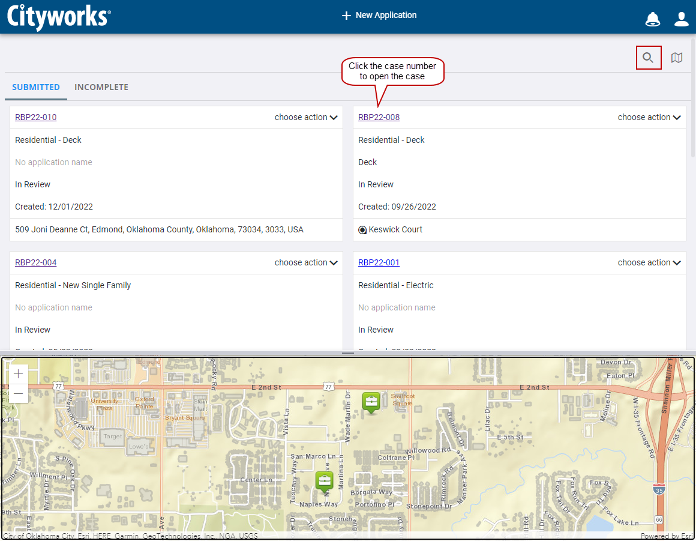Click green case marker near Wade Martin Dr
Viewport: 696px width, 541px height.
pos(371,402)
